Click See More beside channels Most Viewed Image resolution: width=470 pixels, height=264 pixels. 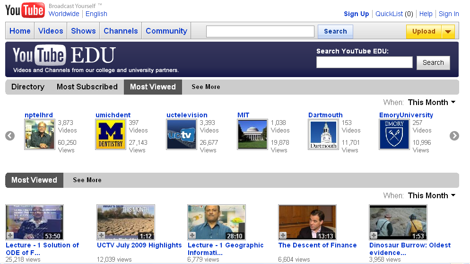206,87
